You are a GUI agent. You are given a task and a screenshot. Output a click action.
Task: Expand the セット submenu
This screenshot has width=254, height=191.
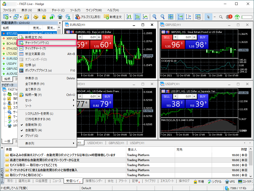47,100
